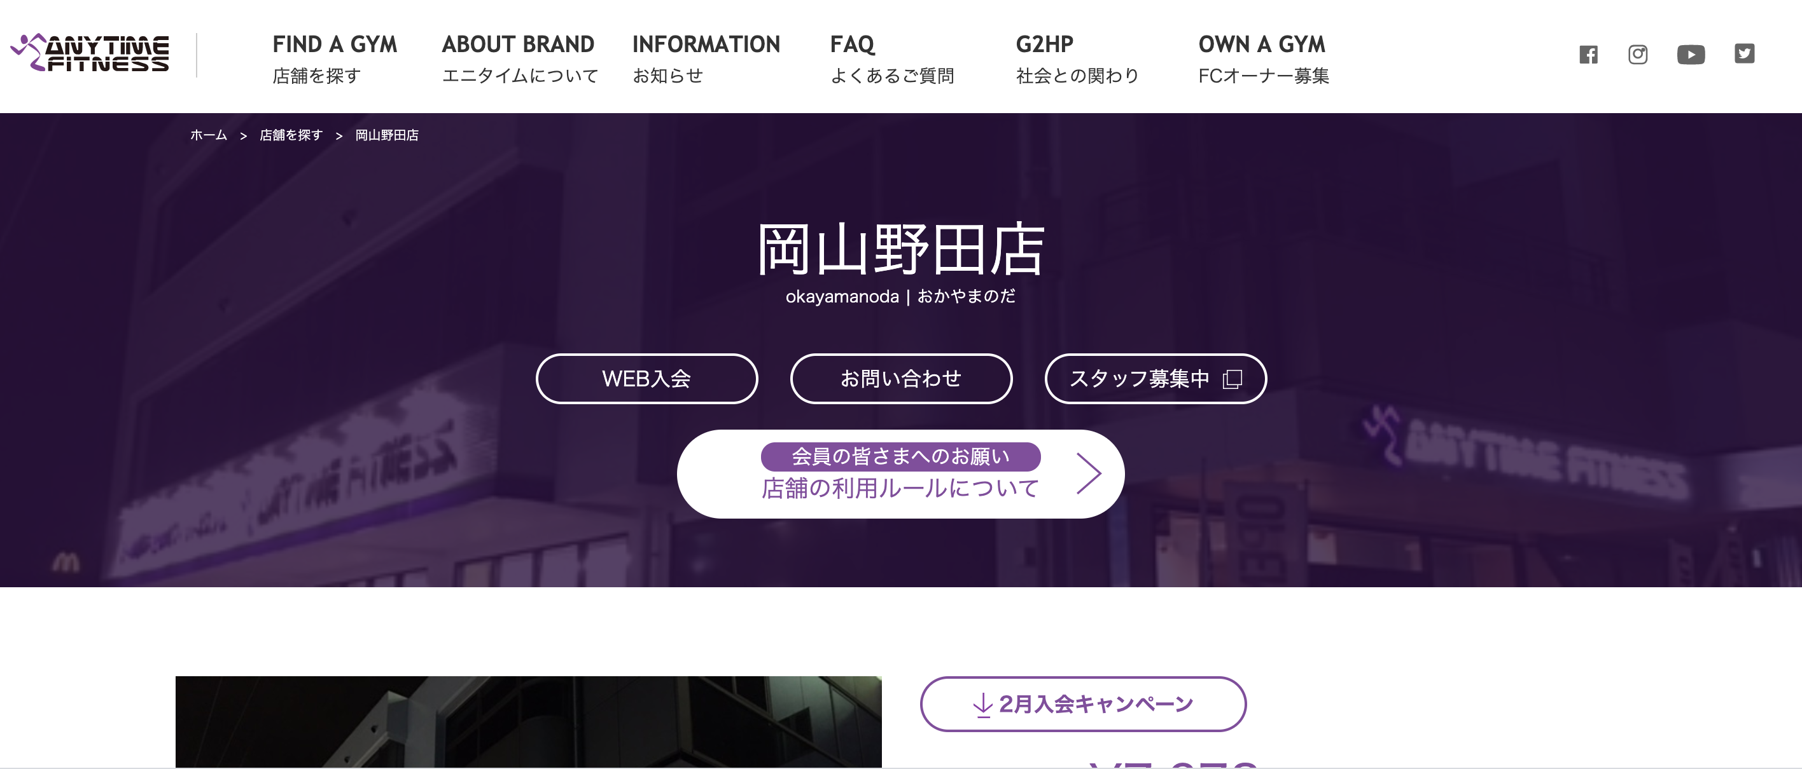Click the Anytime Fitness logo
This screenshot has width=1802, height=769.
point(90,53)
